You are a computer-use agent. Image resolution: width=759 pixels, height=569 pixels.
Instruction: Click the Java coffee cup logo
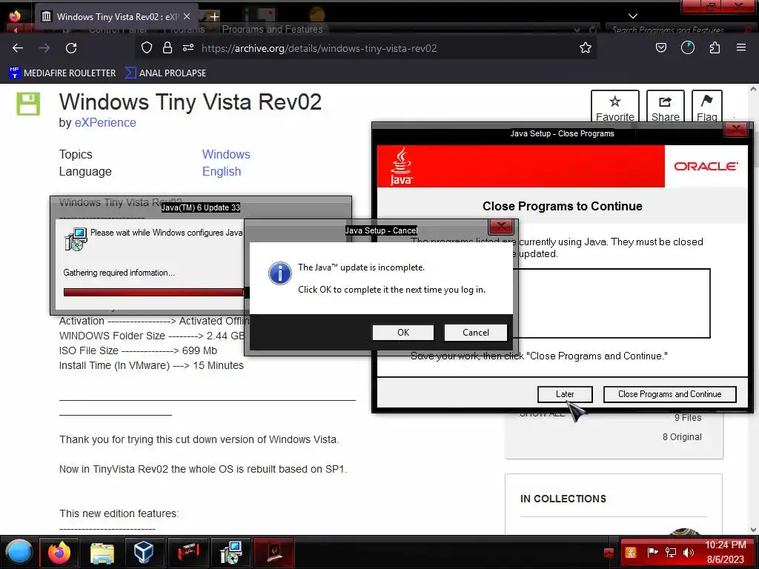401,167
